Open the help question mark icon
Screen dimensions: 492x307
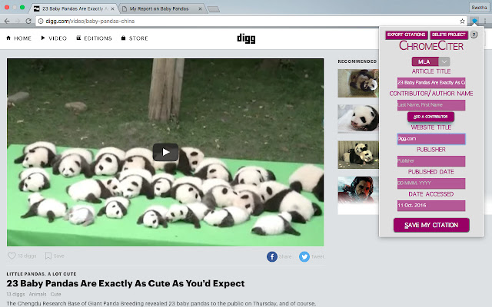click(474, 35)
